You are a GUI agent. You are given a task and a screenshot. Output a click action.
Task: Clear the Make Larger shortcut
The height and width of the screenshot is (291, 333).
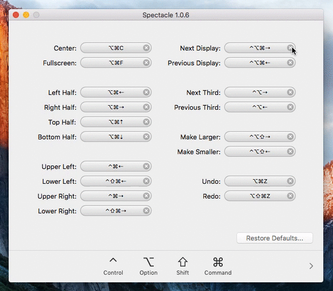point(290,137)
